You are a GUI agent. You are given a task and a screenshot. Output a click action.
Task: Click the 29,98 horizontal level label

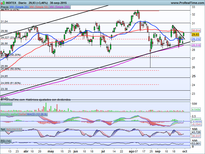[4, 31]
